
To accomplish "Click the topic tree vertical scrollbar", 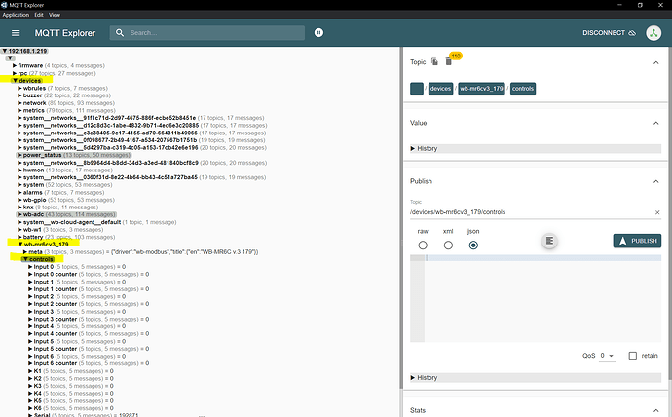I will [x=401, y=218].
